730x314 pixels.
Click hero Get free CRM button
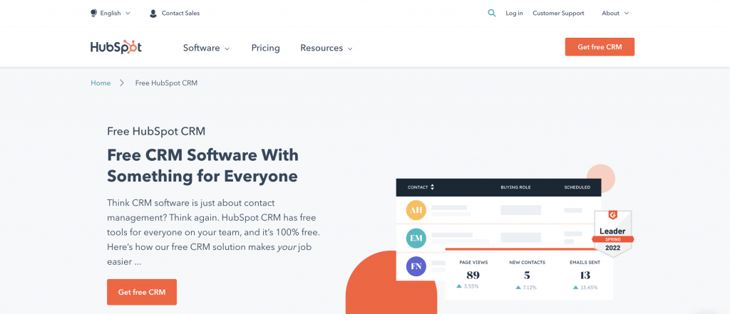click(142, 292)
